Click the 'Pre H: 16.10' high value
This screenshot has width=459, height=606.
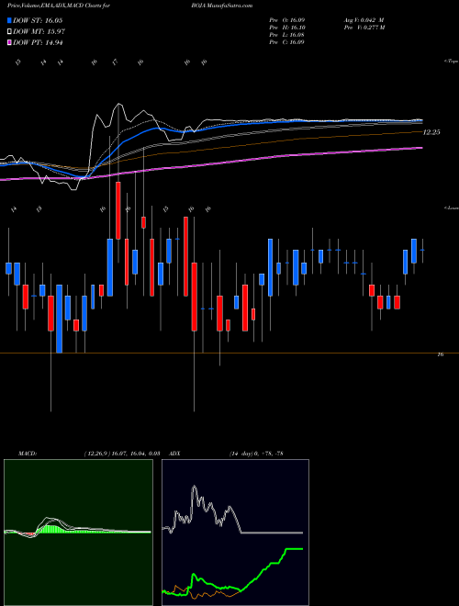(x=286, y=28)
